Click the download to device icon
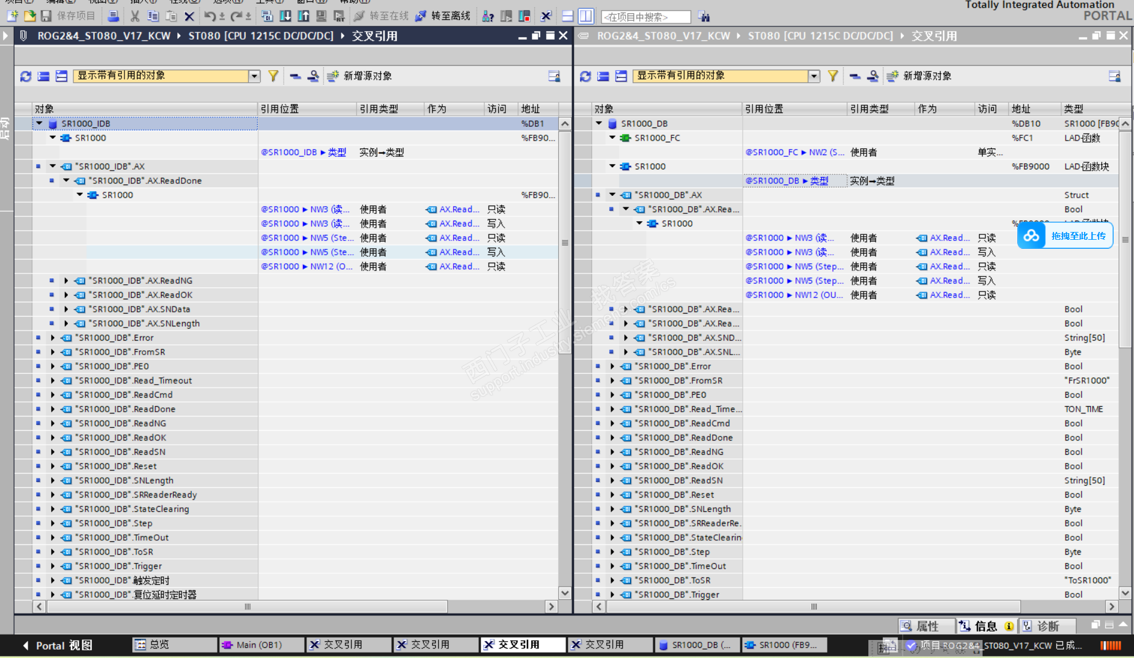Screen dimensions: 1134x658 click(286, 16)
